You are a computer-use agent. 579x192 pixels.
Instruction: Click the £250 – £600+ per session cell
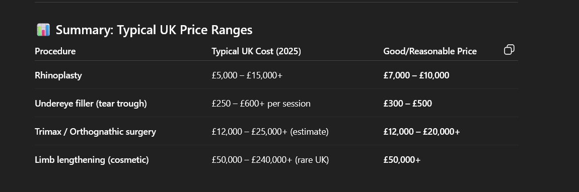click(261, 104)
